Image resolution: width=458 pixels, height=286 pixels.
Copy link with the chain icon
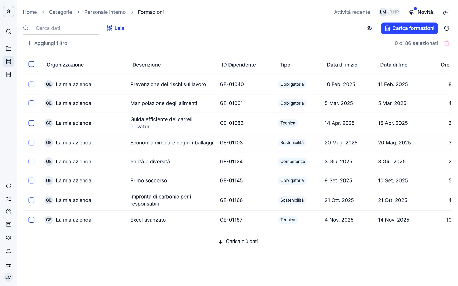(446, 12)
